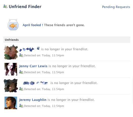Click the Unfriends section header bar
Image resolution: width=133 pixels, height=117 pixels.
pos(67,40)
